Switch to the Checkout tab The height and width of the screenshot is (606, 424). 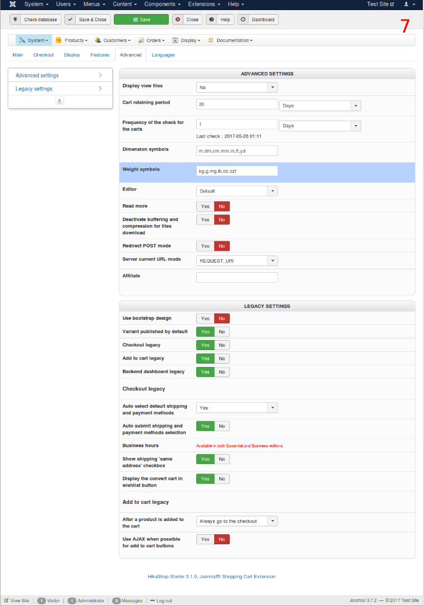tap(43, 55)
